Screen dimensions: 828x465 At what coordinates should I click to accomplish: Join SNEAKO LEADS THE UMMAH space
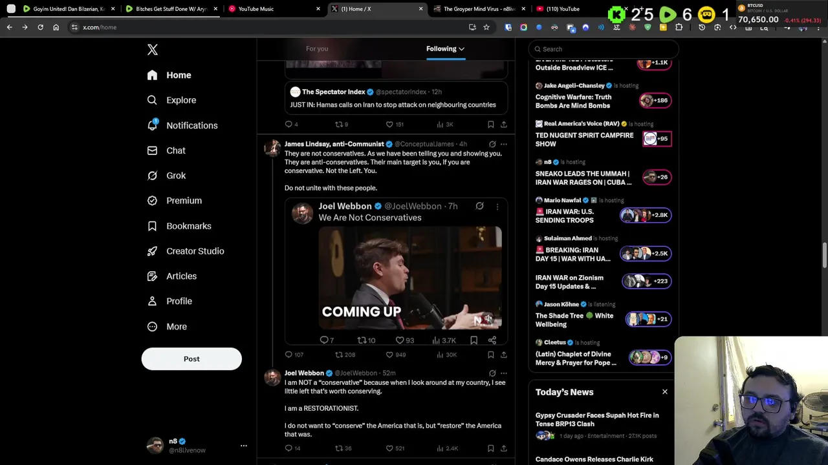(657, 177)
